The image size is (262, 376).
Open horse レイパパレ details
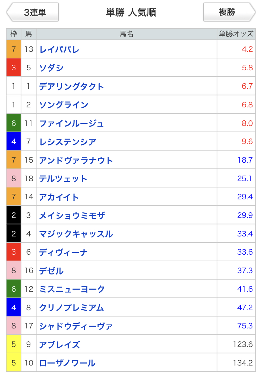point(59,49)
